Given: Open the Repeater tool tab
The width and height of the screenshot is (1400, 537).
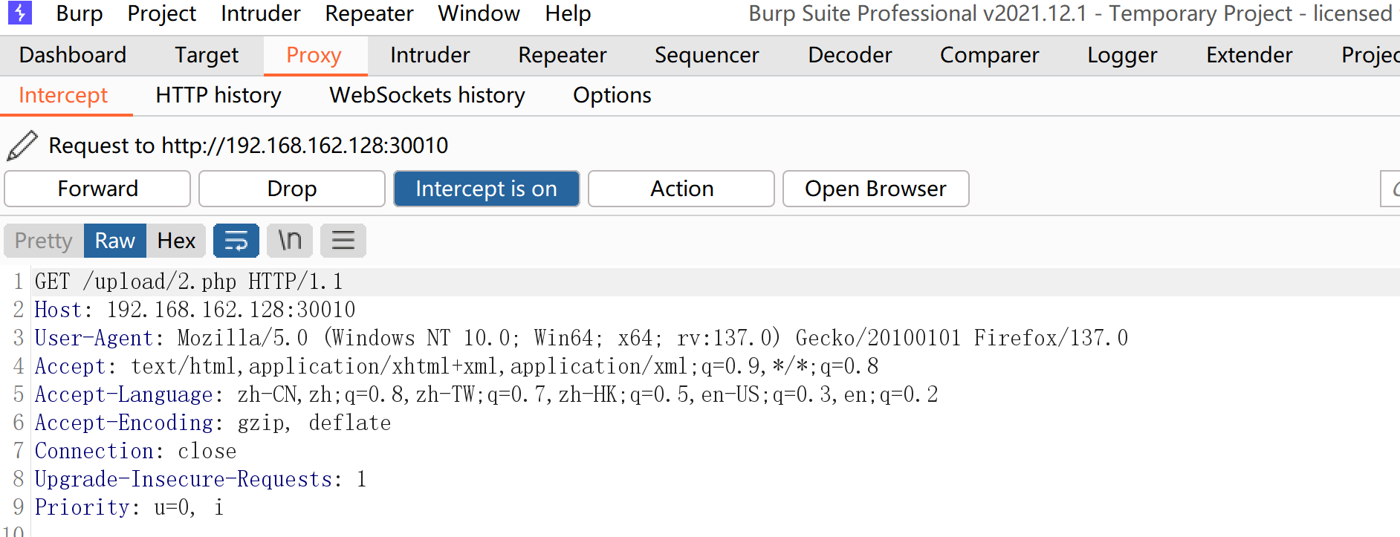Looking at the screenshot, I should [x=562, y=55].
